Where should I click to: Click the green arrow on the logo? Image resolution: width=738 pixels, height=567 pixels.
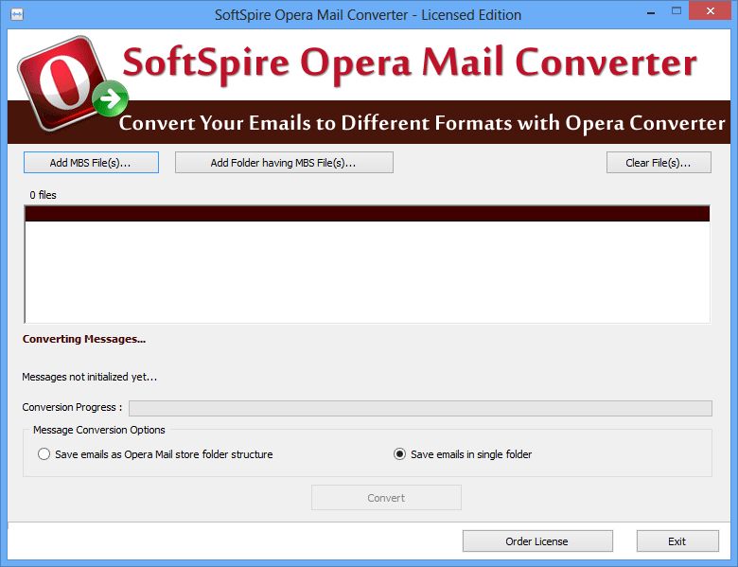click(x=113, y=97)
